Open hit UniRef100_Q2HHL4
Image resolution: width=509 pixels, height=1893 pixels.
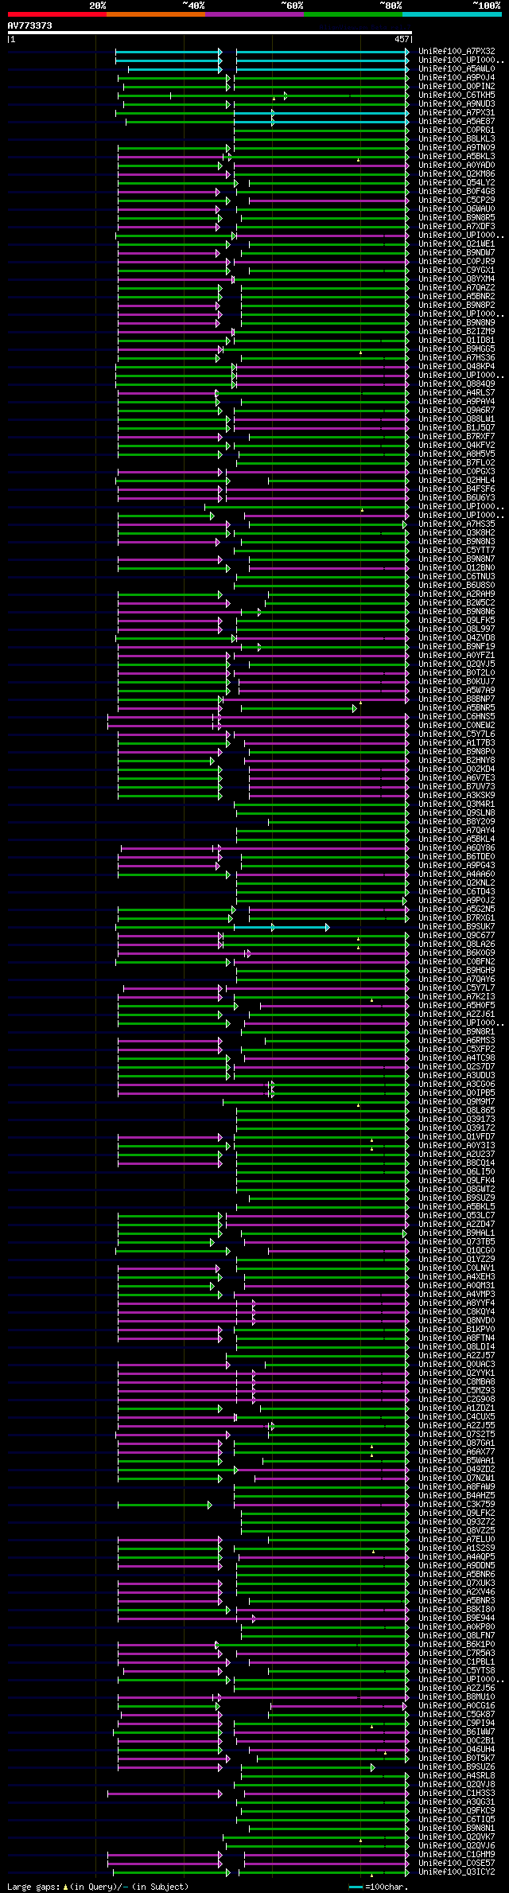(x=457, y=480)
